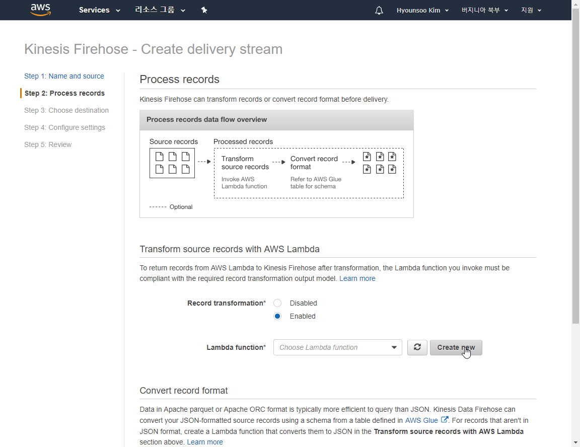Screen dimensions: 580x447
Task: Click the refresh Lambda functions icon button
Action: (417, 347)
